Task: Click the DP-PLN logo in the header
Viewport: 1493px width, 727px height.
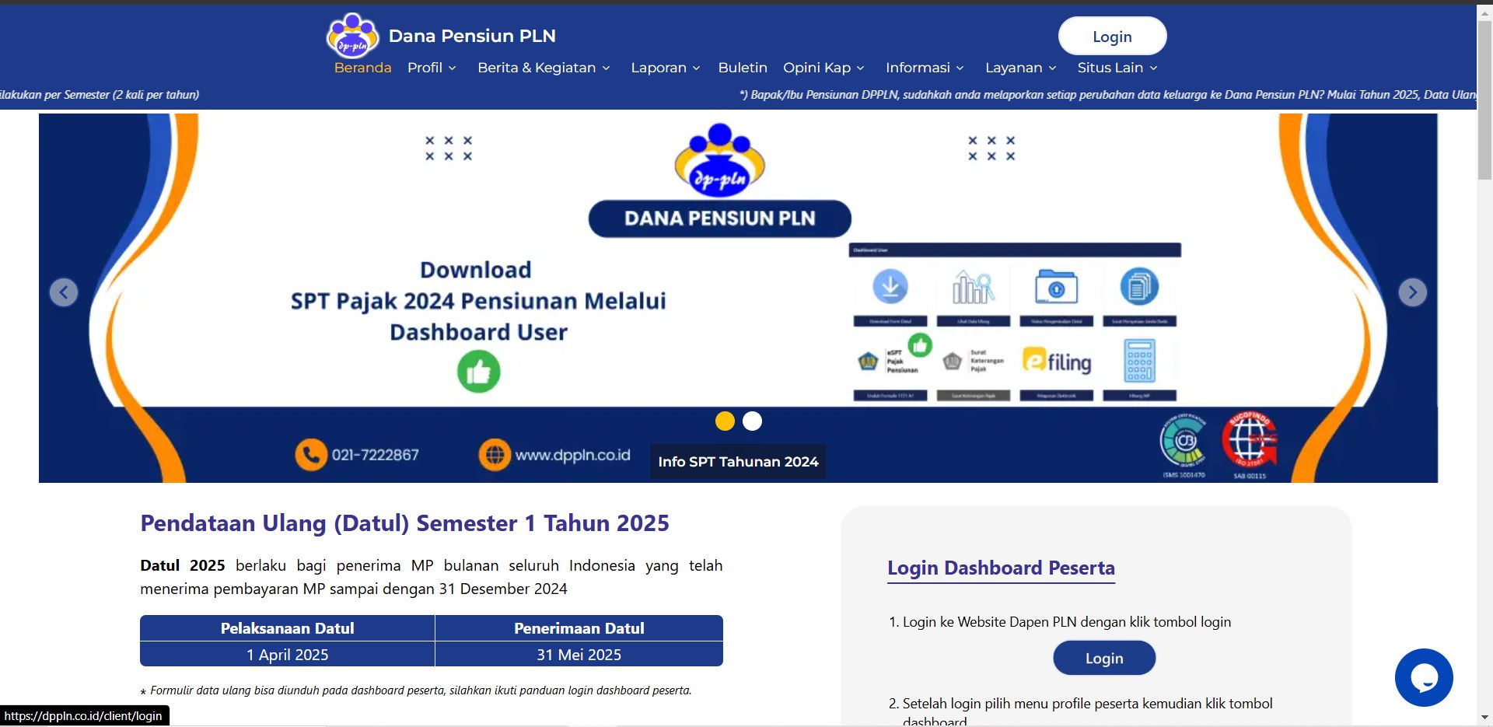Action: tap(352, 36)
